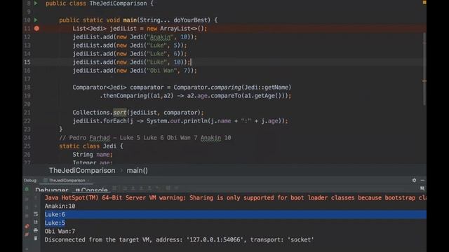Click the restore layout icon at console right

pyautogui.click(x=422, y=188)
